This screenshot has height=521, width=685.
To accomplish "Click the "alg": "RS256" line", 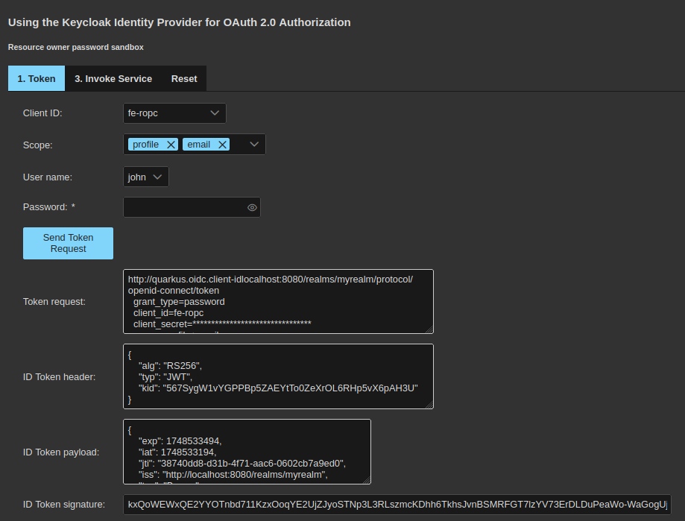I will 170,365.
